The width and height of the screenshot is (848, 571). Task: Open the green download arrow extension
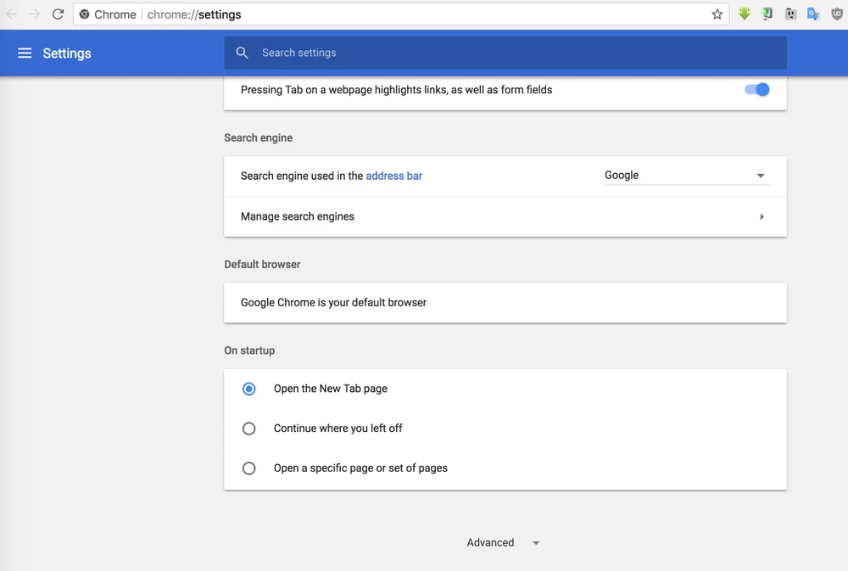(x=745, y=14)
